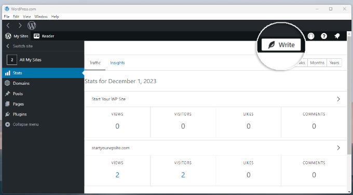This screenshot has height=195, width=353.
Task: Click the startyourwpsite.com LIKES value
Action: [x=249, y=175]
